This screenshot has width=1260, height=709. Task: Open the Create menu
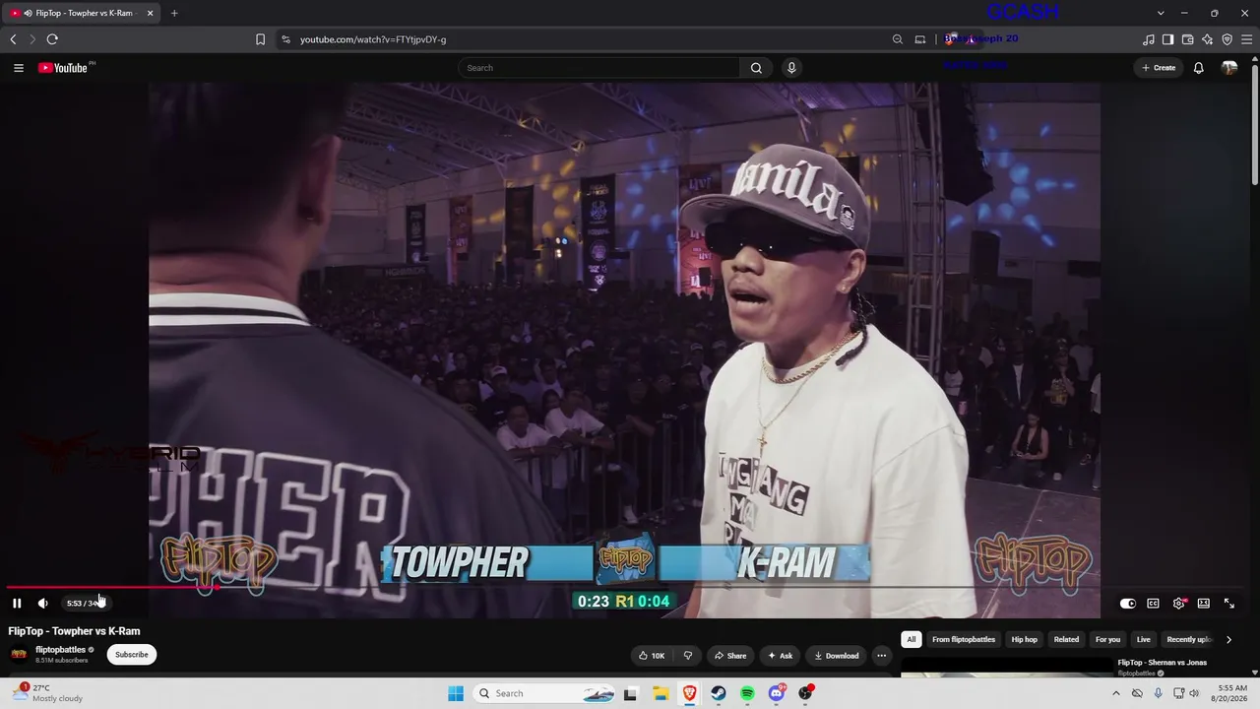tap(1159, 68)
